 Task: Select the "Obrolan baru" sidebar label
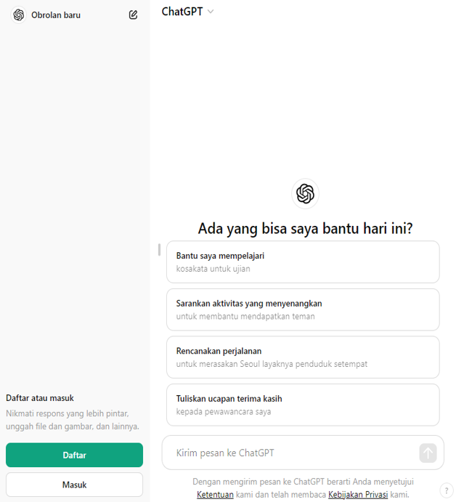click(56, 15)
